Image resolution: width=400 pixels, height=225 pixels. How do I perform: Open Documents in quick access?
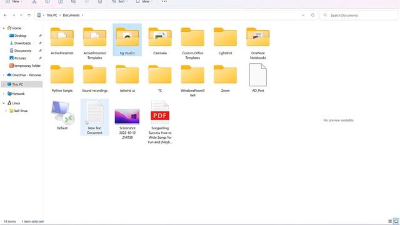click(22, 51)
